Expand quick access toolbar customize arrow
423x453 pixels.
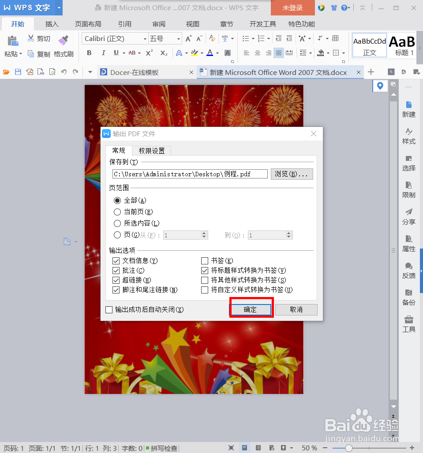point(90,72)
